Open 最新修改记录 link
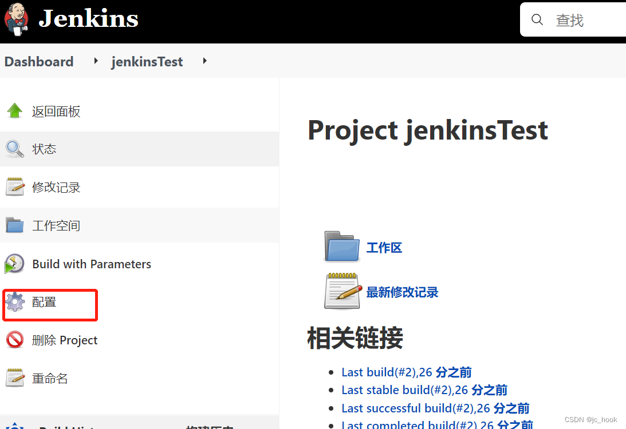Viewport: 626px width, 429px height. [402, 292]
